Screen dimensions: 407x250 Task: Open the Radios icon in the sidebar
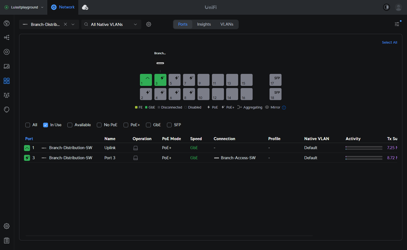[7, 95]
